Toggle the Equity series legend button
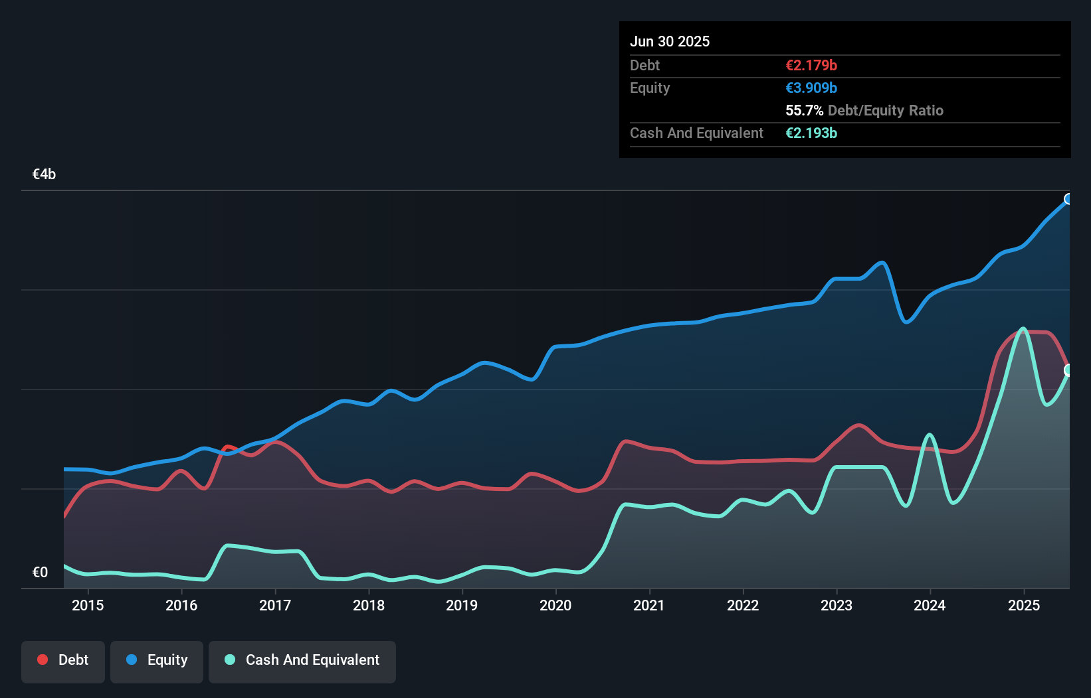 (157, 660)
